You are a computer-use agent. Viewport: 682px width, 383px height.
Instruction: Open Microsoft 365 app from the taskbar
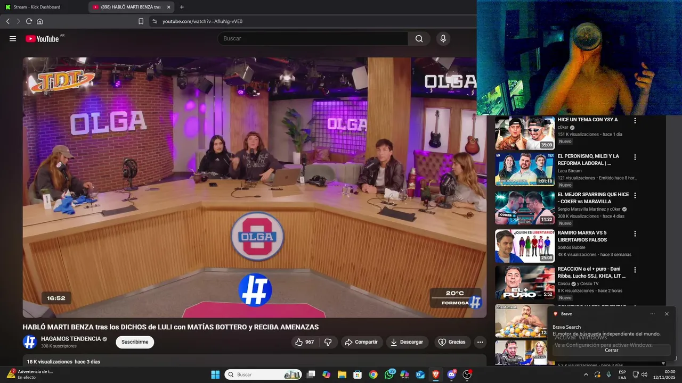click(x=404, y=374)
